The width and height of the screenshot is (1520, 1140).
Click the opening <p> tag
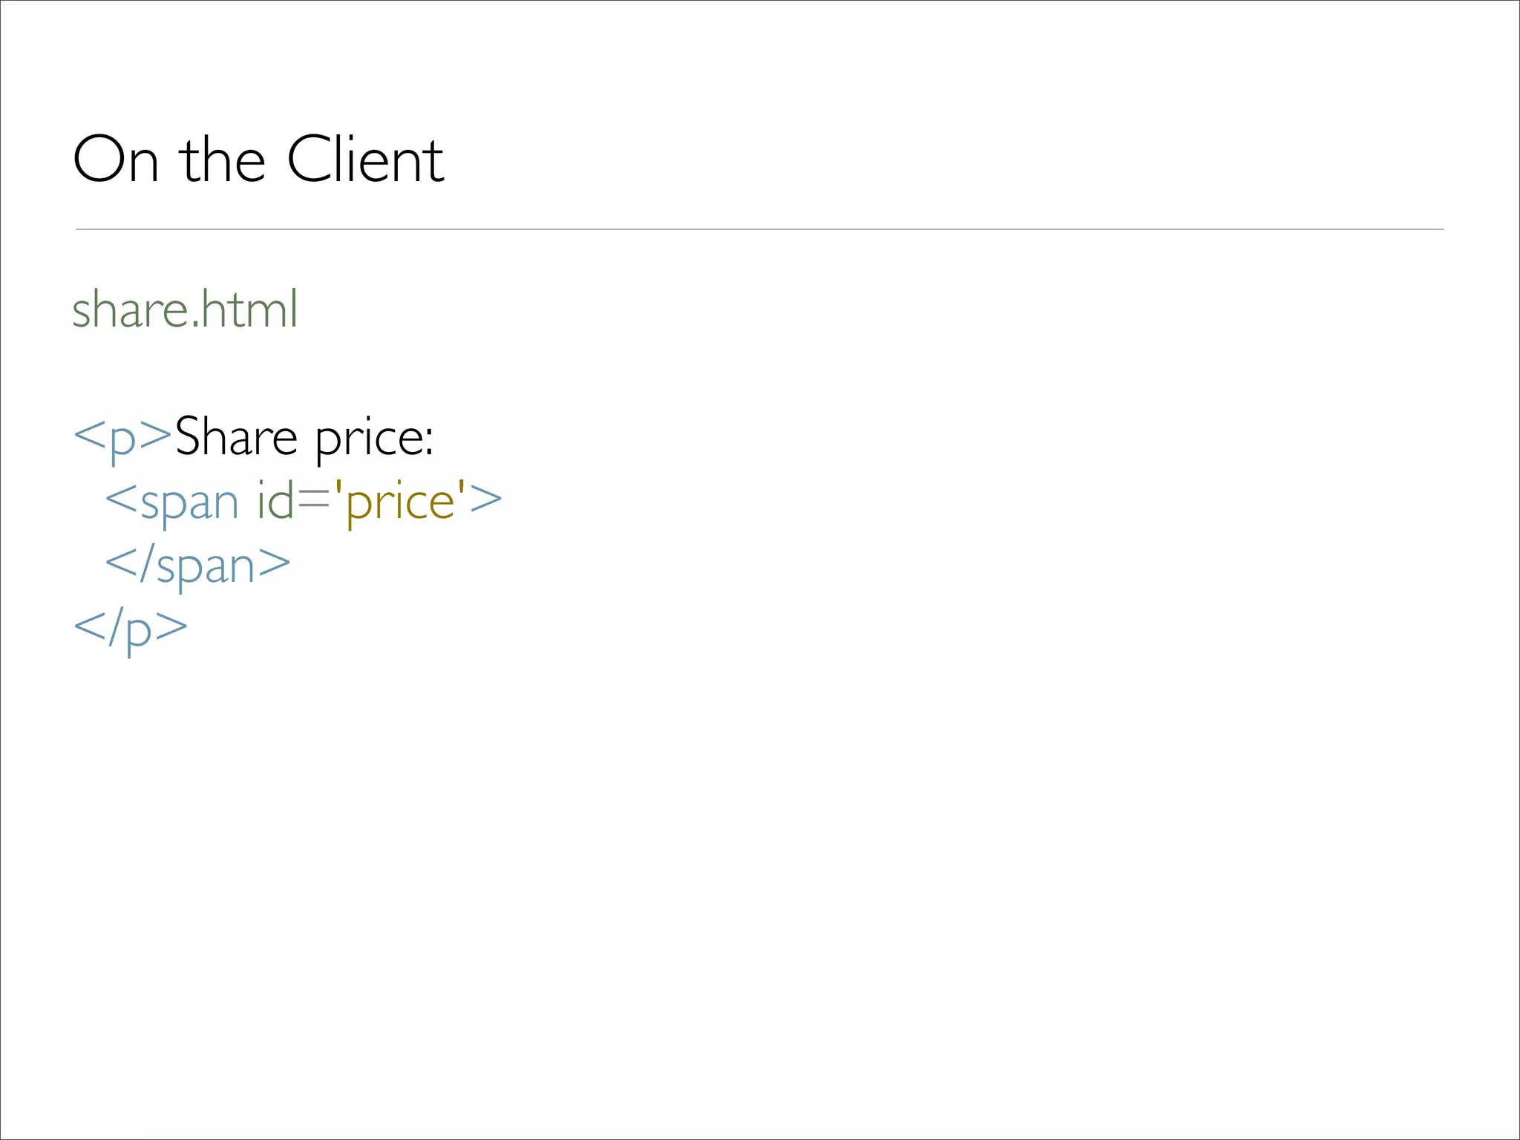point(123,438)
